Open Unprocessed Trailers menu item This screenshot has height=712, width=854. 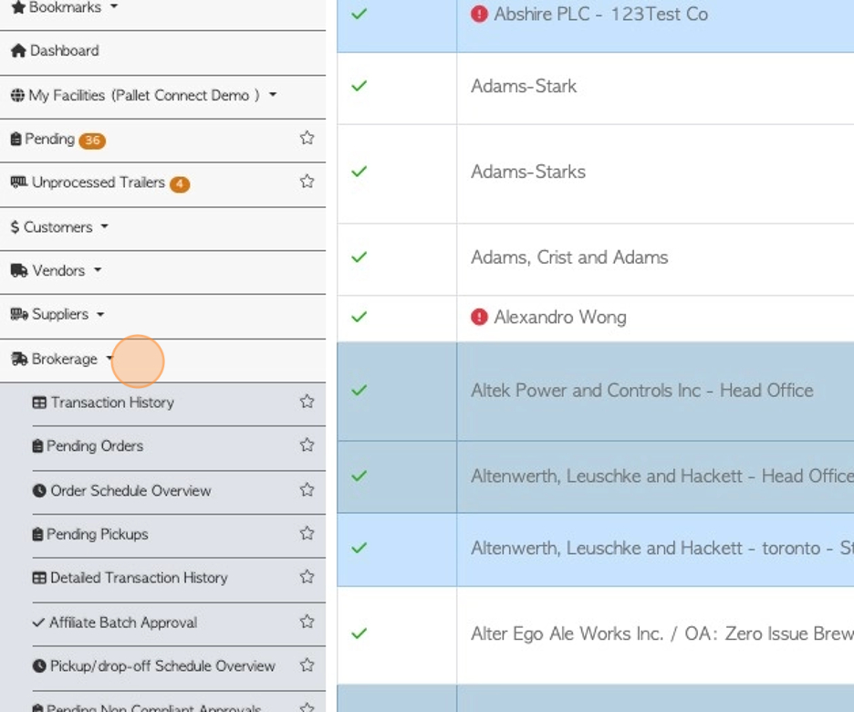(99, 182)
